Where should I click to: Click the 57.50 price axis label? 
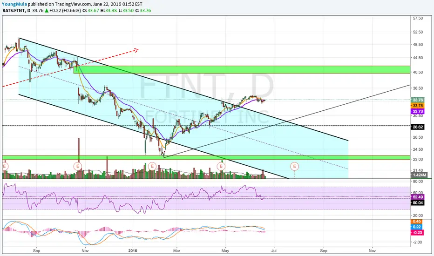418,18
